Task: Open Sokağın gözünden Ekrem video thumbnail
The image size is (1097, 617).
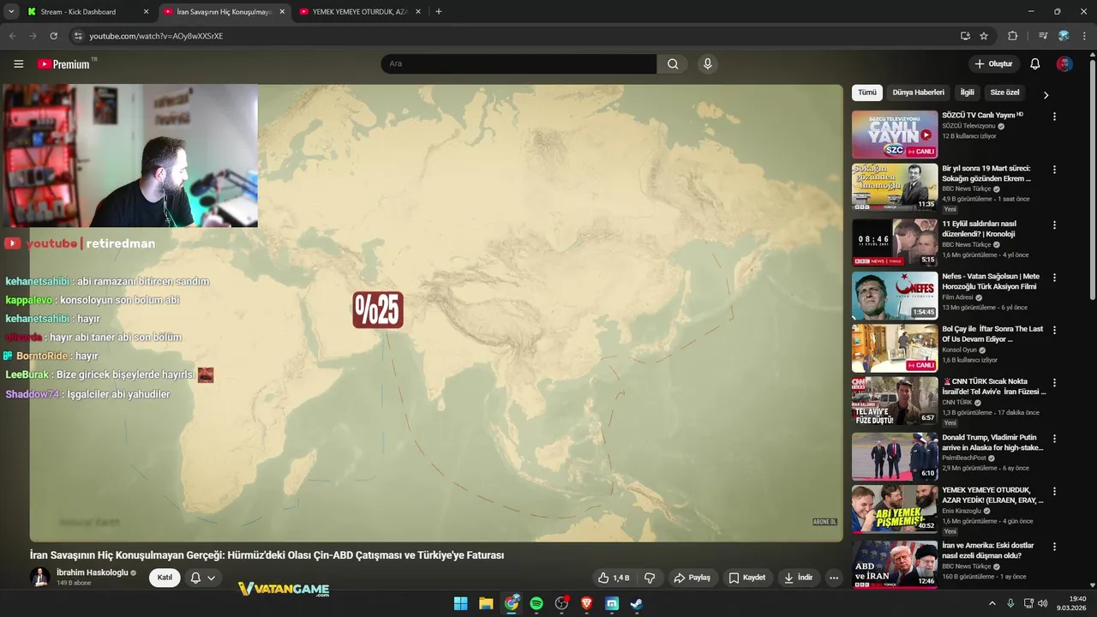Action: (x=895, y=187)
